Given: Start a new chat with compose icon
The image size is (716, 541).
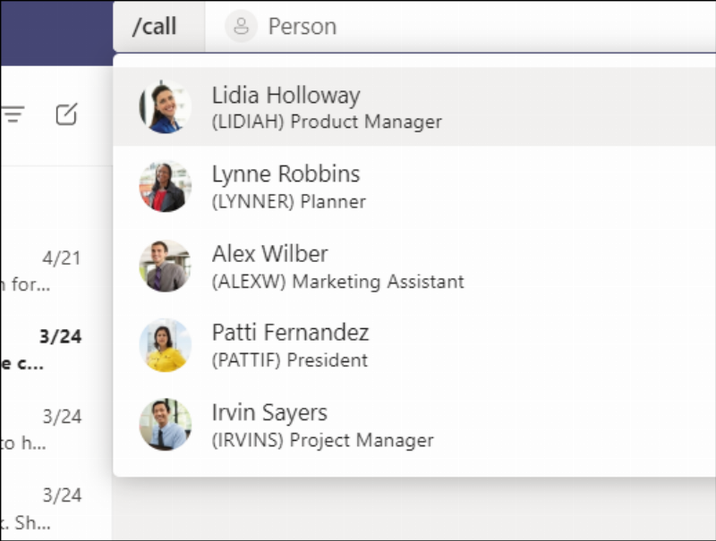Looking at the screenshot, I should pyautogui.click(x=66, y=114).
